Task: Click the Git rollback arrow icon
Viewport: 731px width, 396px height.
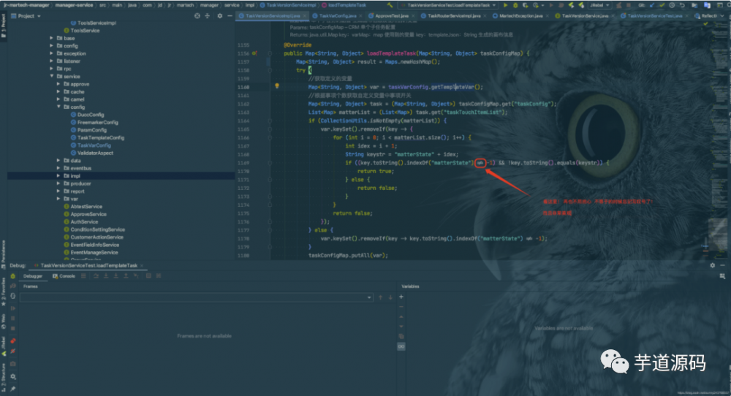Action: [682, 5]
